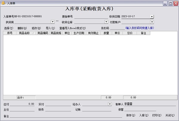Sort by the 序号 column header
Screen dimensions: 179x121
(x=10, y=33)
